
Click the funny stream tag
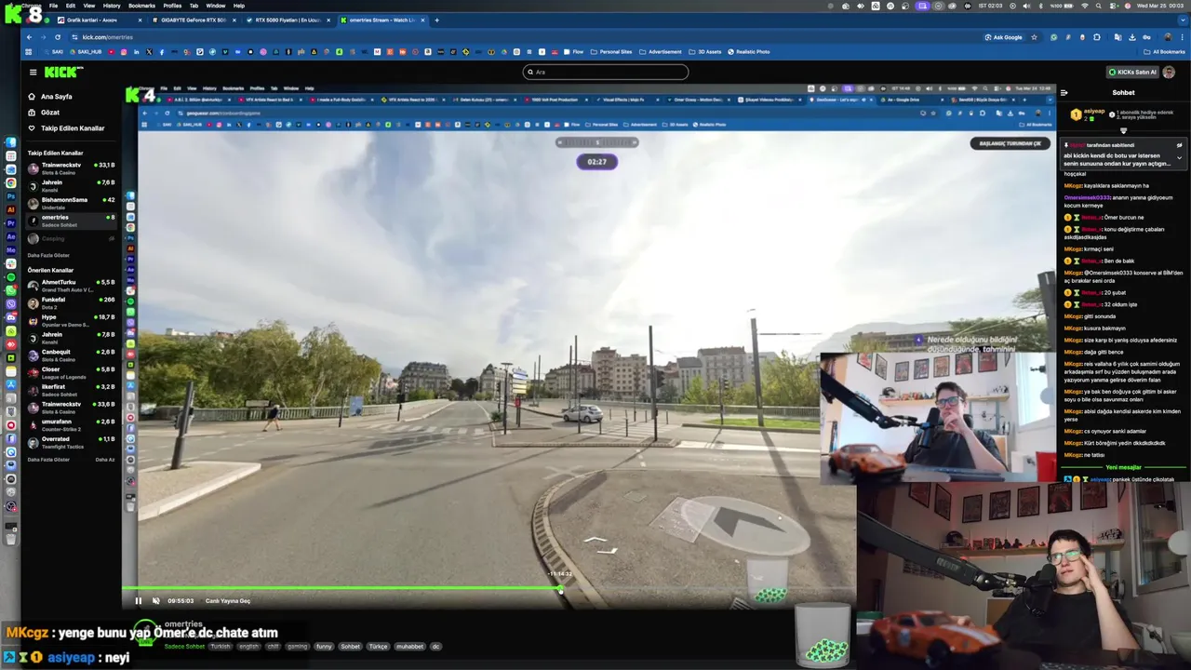click(324, 646)
